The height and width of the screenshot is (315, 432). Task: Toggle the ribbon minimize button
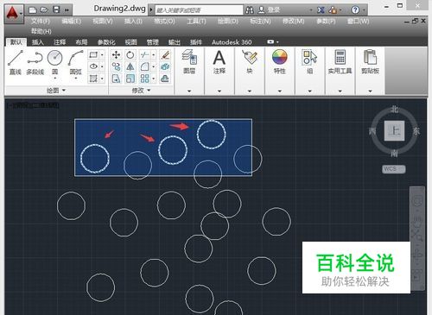[x=270, y=42]
